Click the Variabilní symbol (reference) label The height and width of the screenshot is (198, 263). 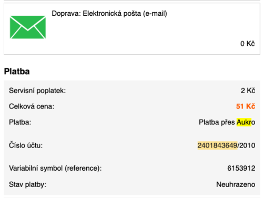[x=55, y=168]
